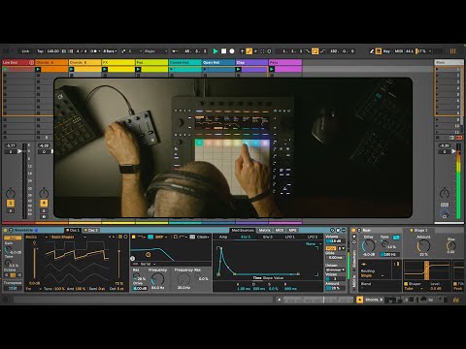Select the Chords A track header

point(51,62)
